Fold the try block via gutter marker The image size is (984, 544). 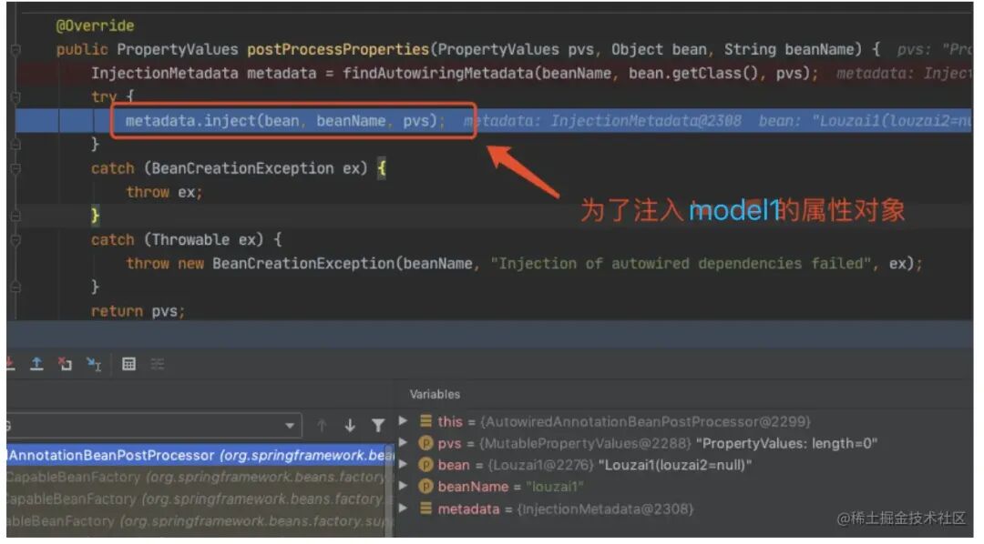[x=15, y=97]
